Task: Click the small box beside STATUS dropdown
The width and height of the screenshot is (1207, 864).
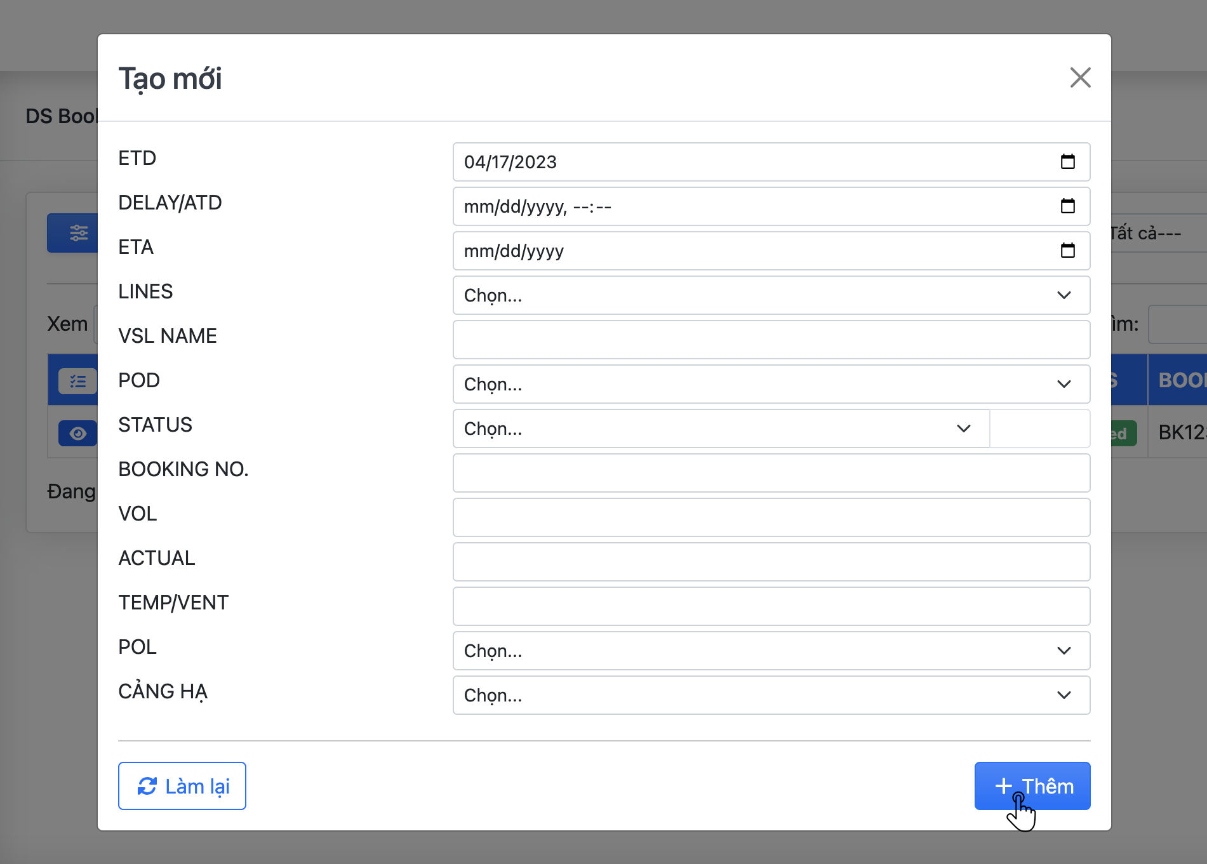Action: [x=1040, y=429]
